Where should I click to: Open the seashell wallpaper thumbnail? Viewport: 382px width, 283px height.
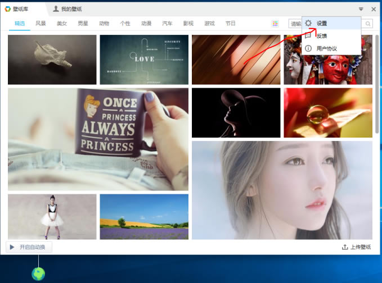[52, 60]
